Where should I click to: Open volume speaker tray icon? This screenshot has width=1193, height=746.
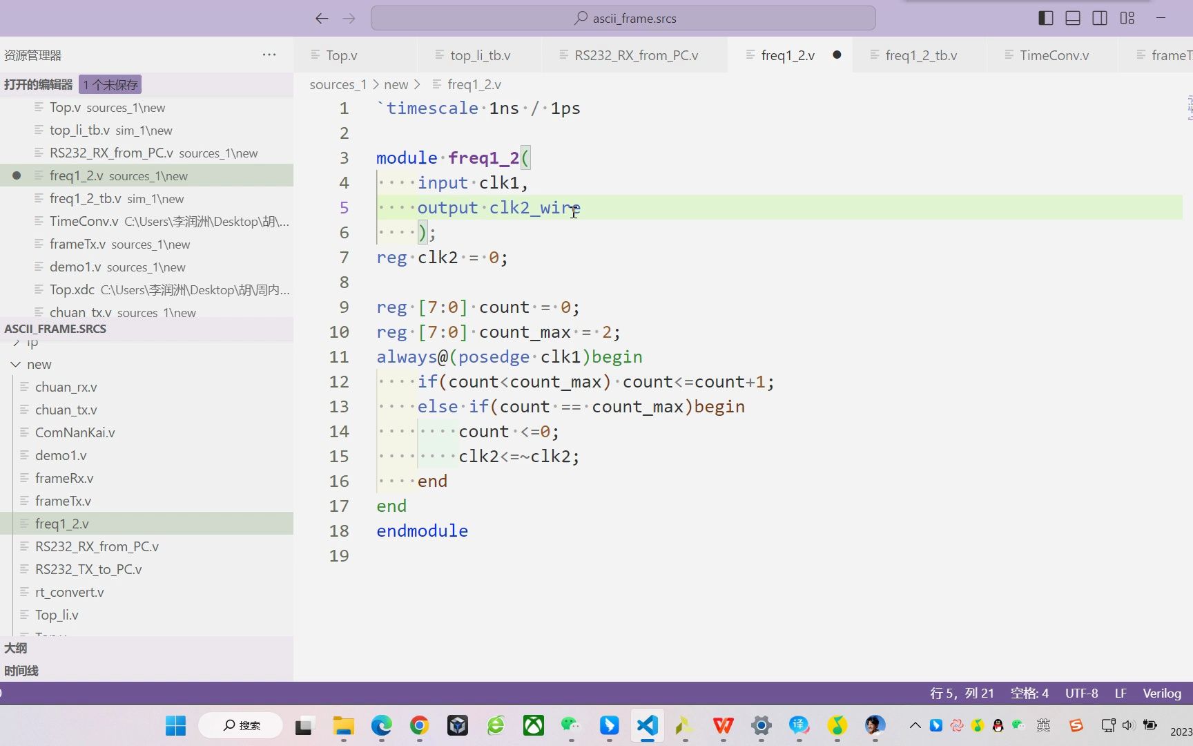(x=1128, y=725)
